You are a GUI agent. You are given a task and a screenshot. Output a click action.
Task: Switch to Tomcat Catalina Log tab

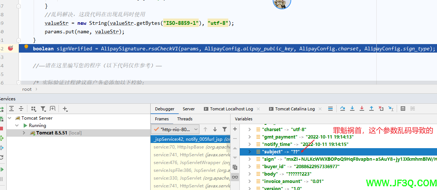[x=295, y=109]
